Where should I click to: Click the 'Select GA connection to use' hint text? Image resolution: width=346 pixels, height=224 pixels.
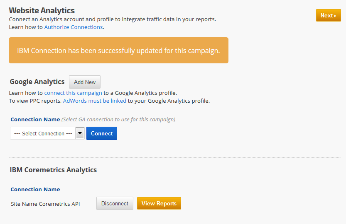pyautogui.click(x=118, y=119)
